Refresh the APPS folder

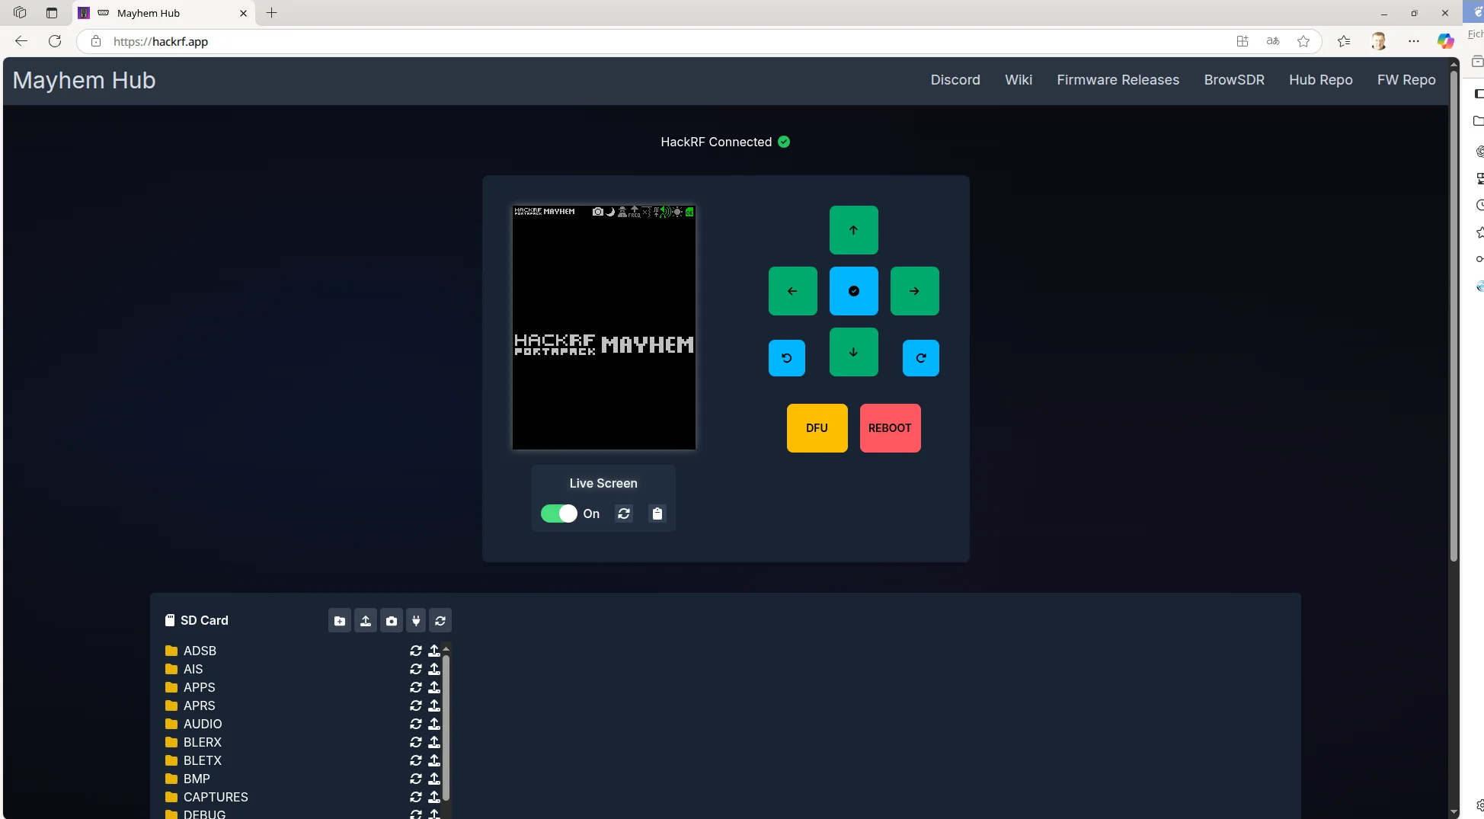pyautogui.click(x=416, y=687)
